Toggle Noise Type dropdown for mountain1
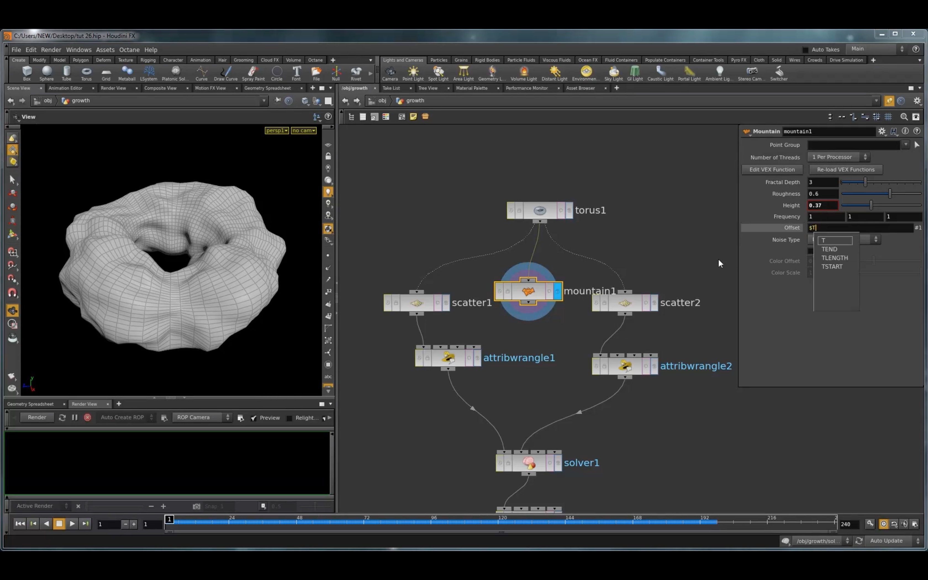The image size is (928, 580). [x=875, y=239]
